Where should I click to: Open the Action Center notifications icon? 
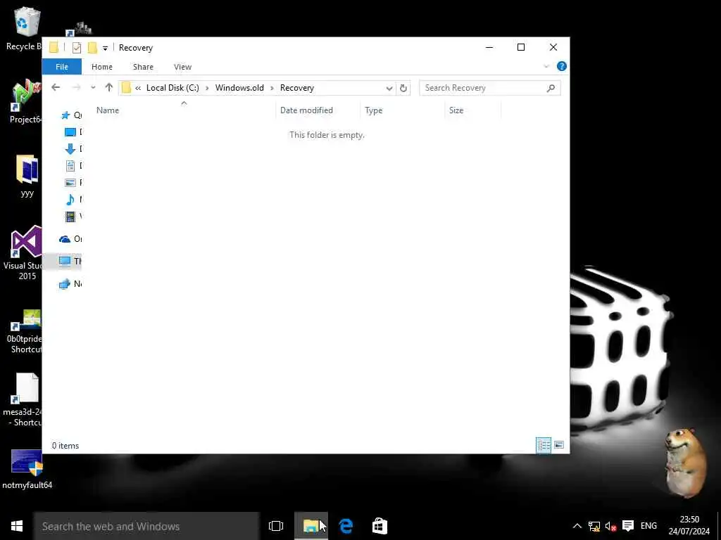(627, 526)
